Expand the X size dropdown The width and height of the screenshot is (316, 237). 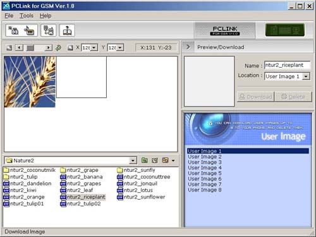tap(94, 47)
